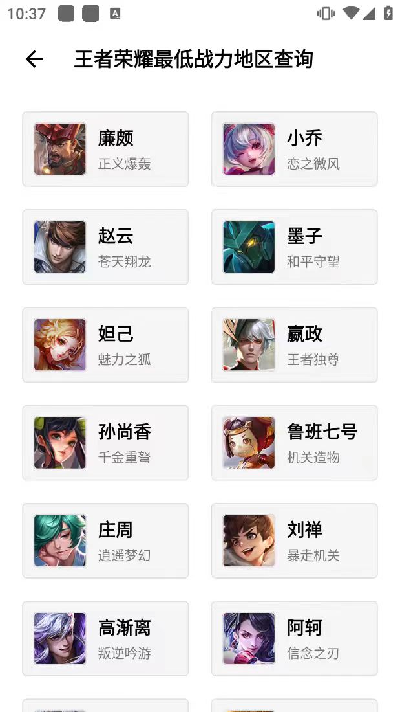400x712 pixels.
Task: Tap the 鲁班七号 portrait icon
Action: [249, 443]
